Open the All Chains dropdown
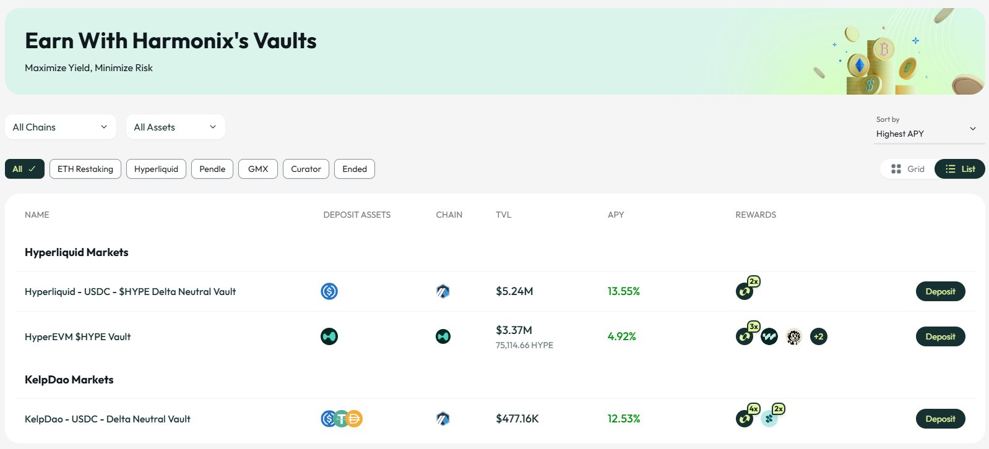 point(61,127)
